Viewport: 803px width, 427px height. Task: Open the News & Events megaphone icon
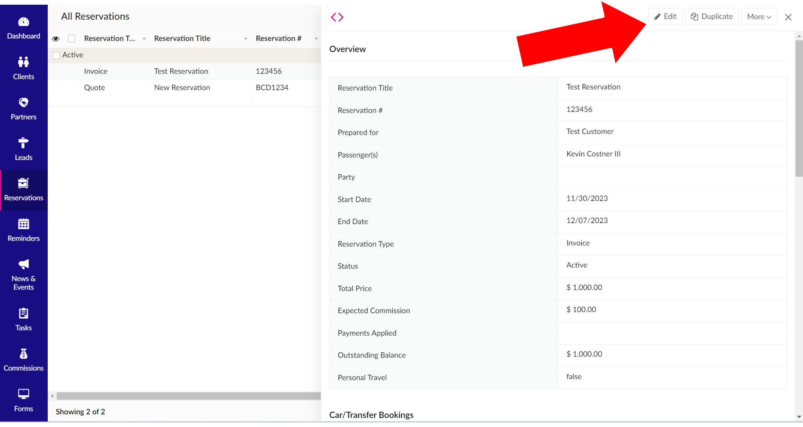tap(23, 264)
